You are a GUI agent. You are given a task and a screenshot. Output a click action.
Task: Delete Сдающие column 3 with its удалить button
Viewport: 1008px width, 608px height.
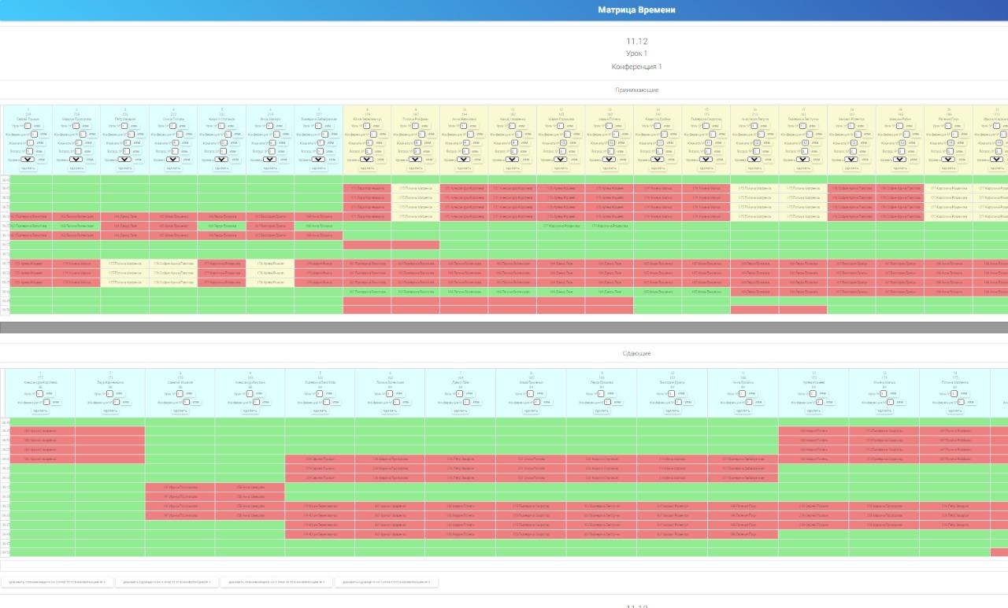coord(180,411)
